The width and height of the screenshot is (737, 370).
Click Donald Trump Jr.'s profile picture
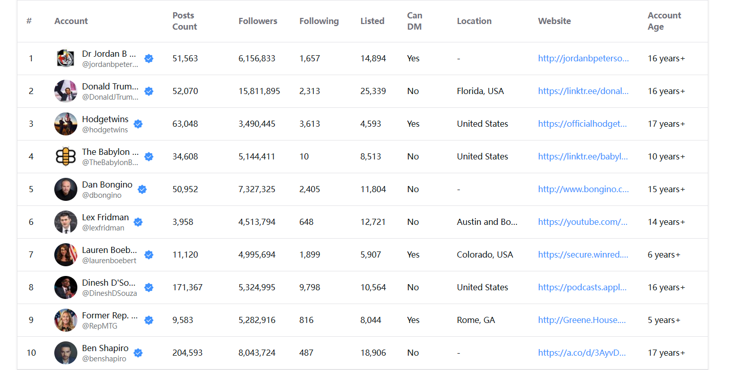(66, 91)
